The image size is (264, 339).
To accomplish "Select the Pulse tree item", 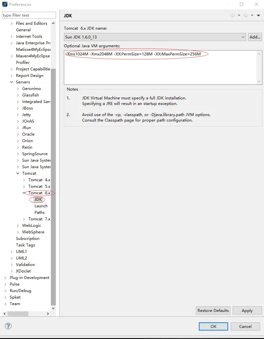I will point(14,284).
